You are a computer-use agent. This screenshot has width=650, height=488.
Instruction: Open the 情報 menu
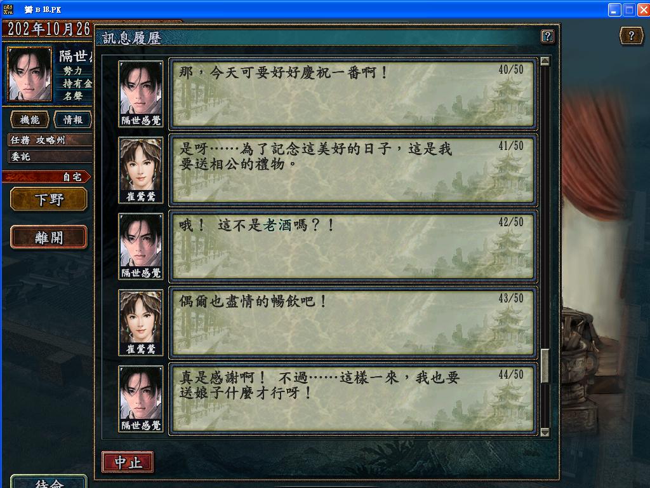pos(73,120)
